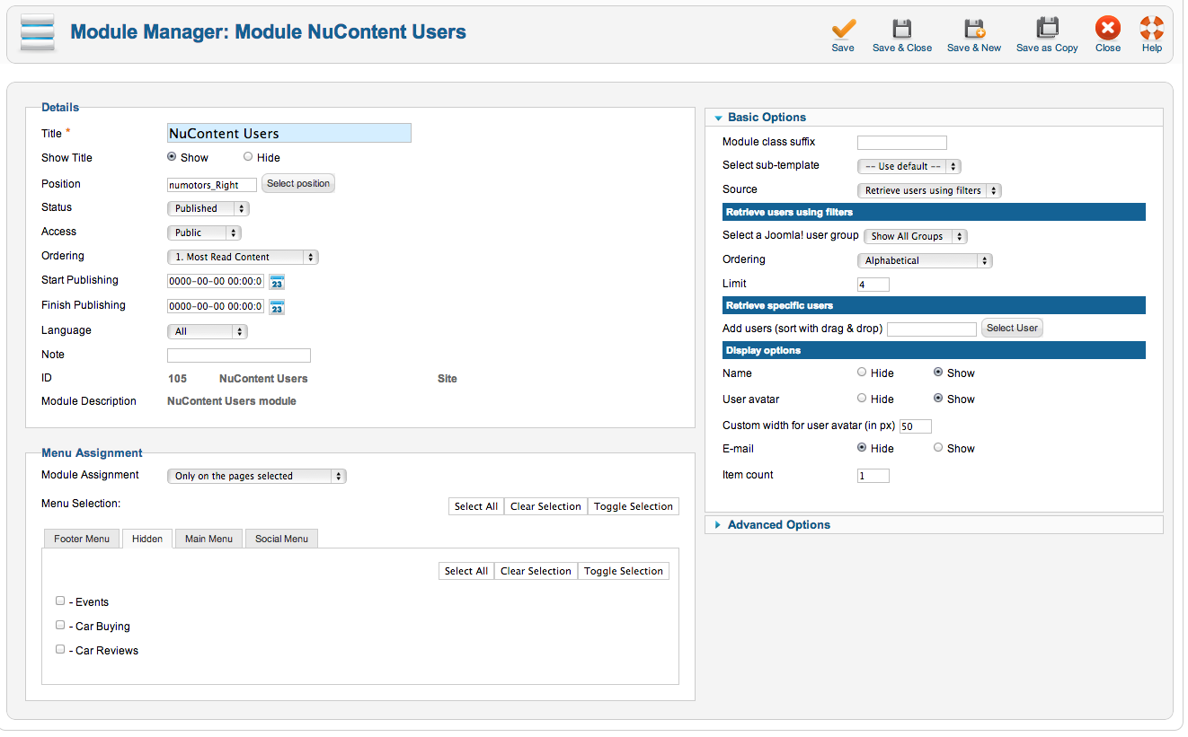Click the Save as Copy icon

(1047, 28)
